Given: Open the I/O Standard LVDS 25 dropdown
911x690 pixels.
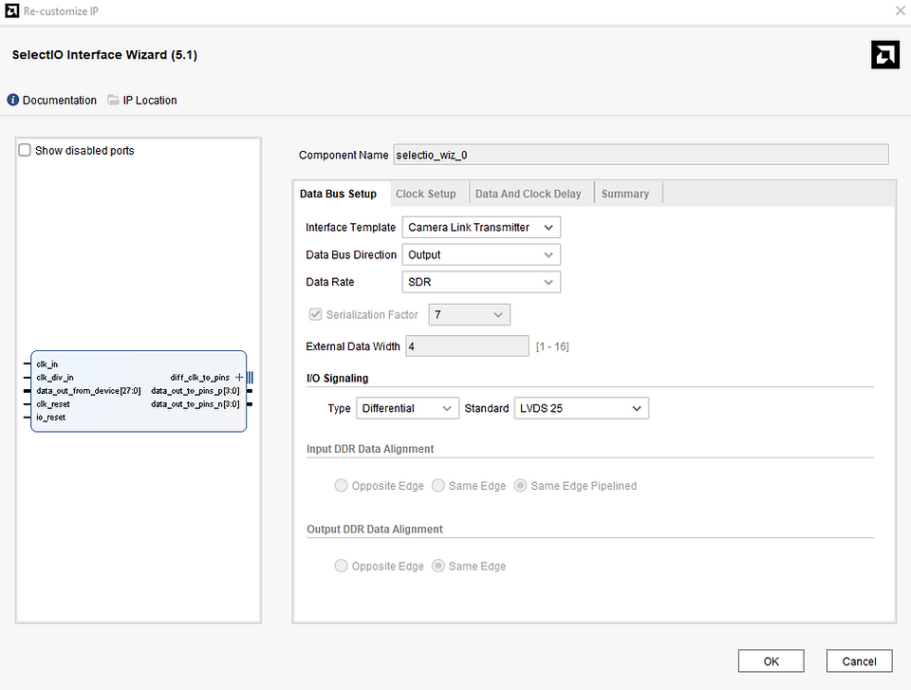Looking at the screenshot, I should (581, 408).
